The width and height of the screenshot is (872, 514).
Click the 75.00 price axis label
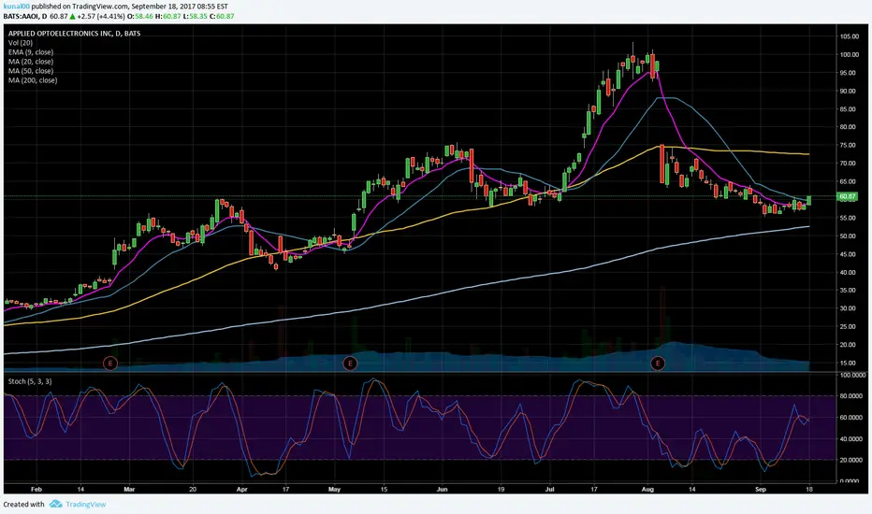pos(849,145)
